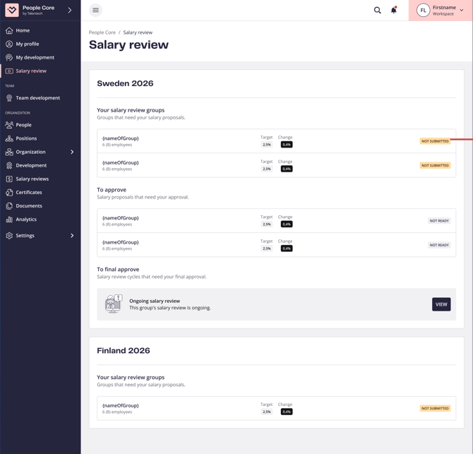
Task: Open the notifications bell
Action: (x=394, y=11)
